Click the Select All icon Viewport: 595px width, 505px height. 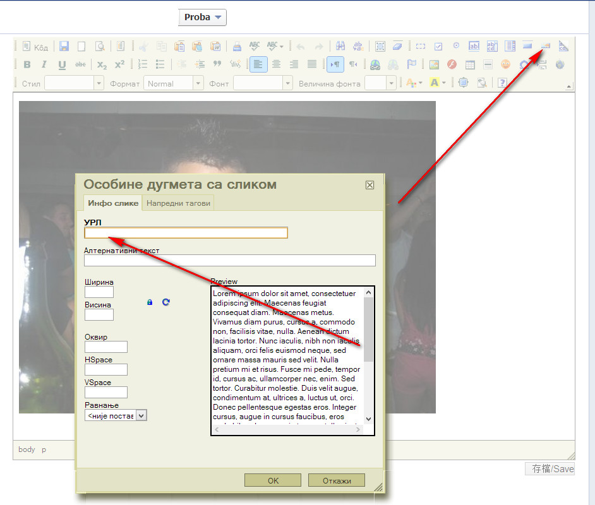380,46
